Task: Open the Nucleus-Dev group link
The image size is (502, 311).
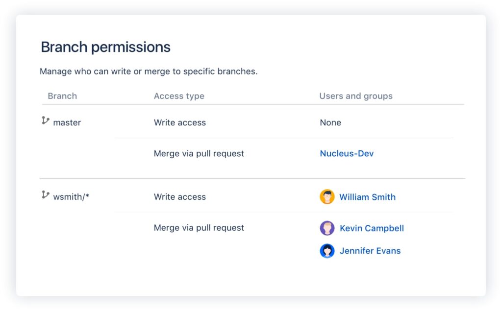Action: coord(347,153)
